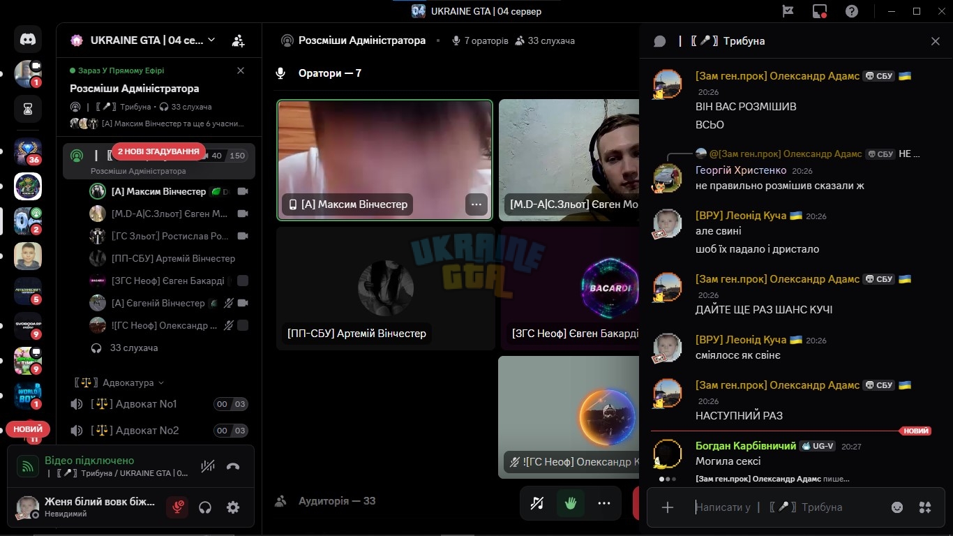Click camera icon beside Ростислав in list
This screenshot has height=536, width=953.
click(243, 236)
